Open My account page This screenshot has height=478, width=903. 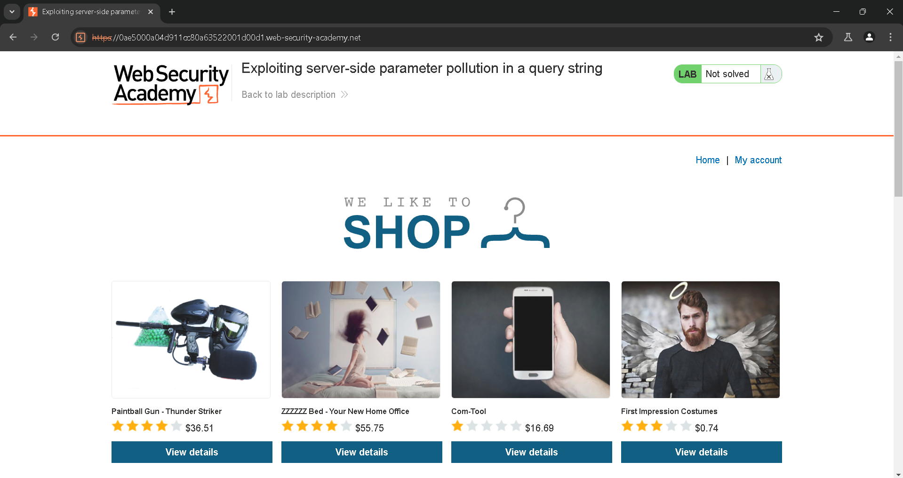[758, 160]
